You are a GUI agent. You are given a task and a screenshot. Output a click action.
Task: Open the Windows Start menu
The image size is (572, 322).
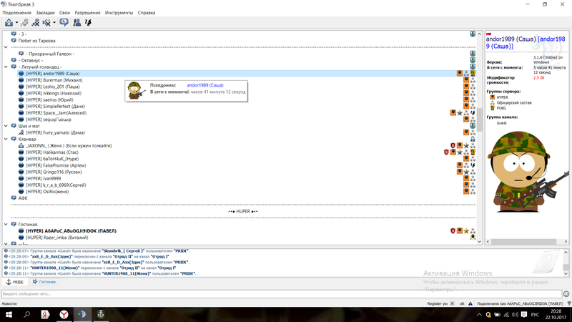[x=9, y=314]
